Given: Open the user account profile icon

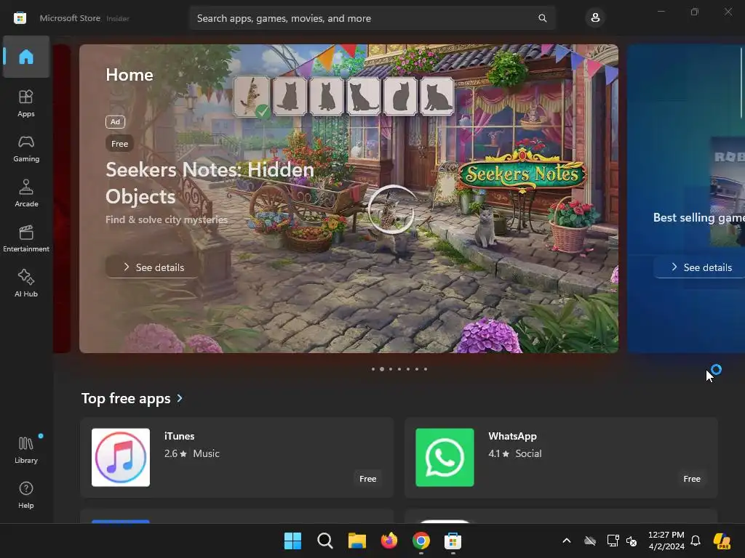Looking at the screenshot, I should tap(595, 18).
